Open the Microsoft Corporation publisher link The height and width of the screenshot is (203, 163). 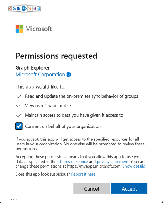40,75
